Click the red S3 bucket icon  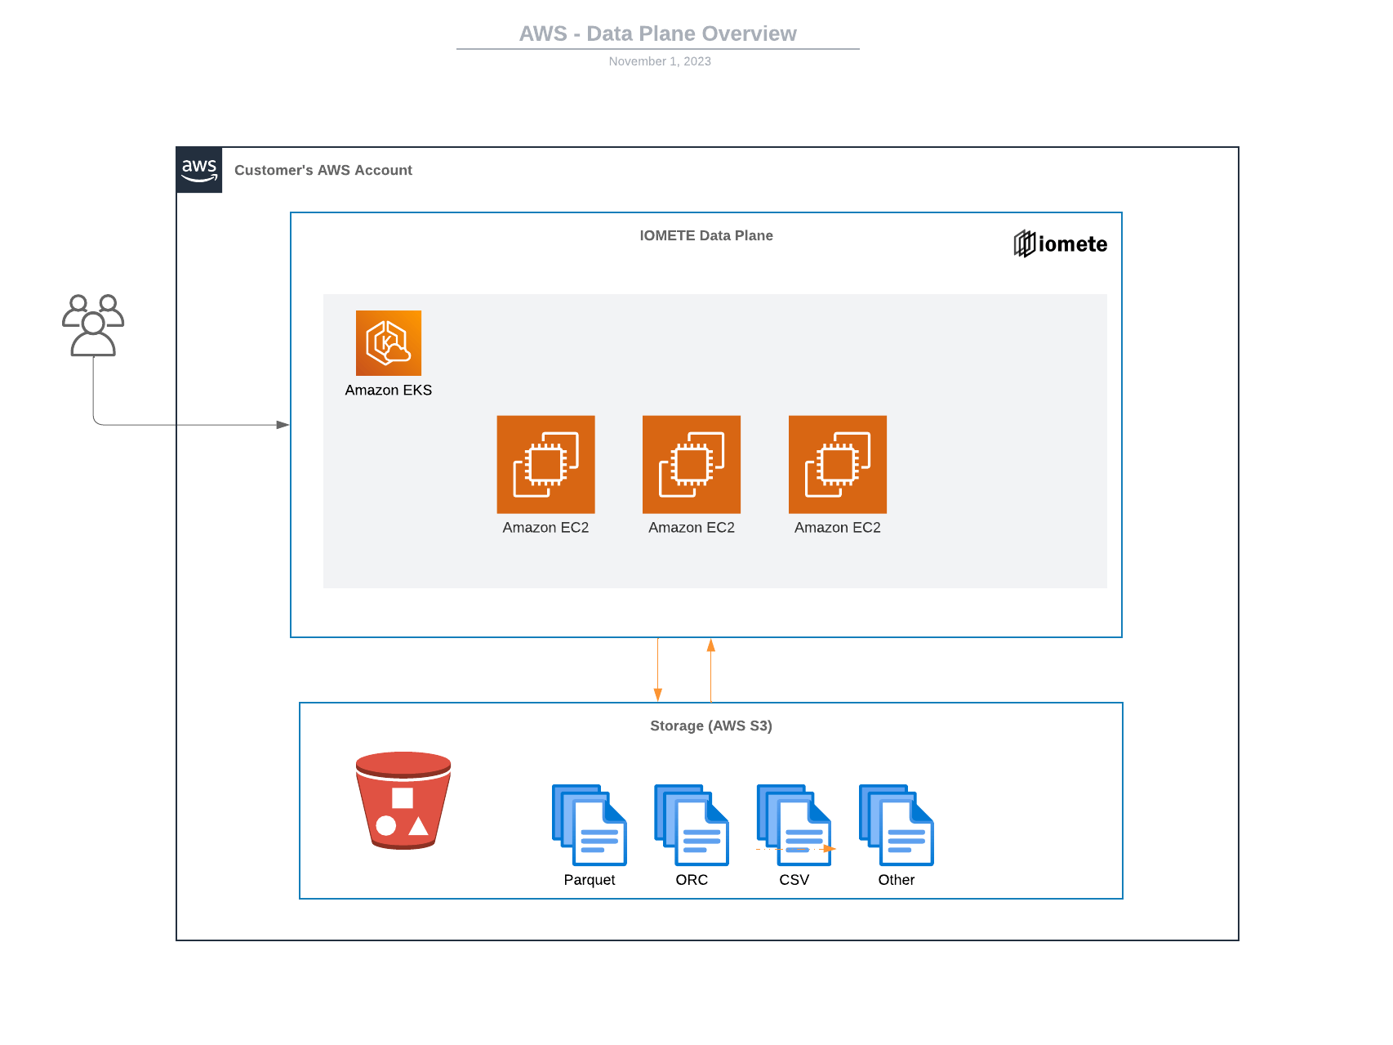coord(403,801)
